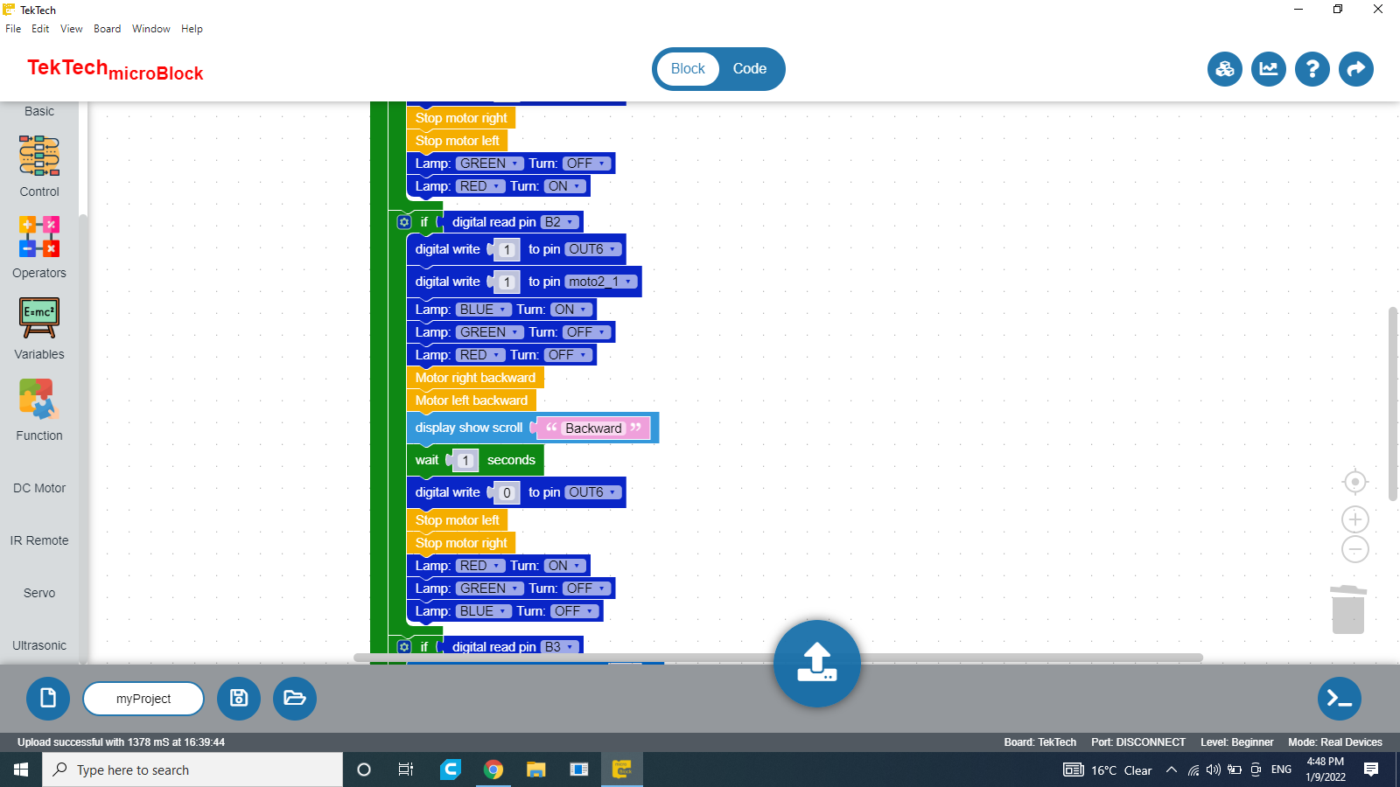Upload program to the board
Screen dimensions: 1400x787
point(817,664)
